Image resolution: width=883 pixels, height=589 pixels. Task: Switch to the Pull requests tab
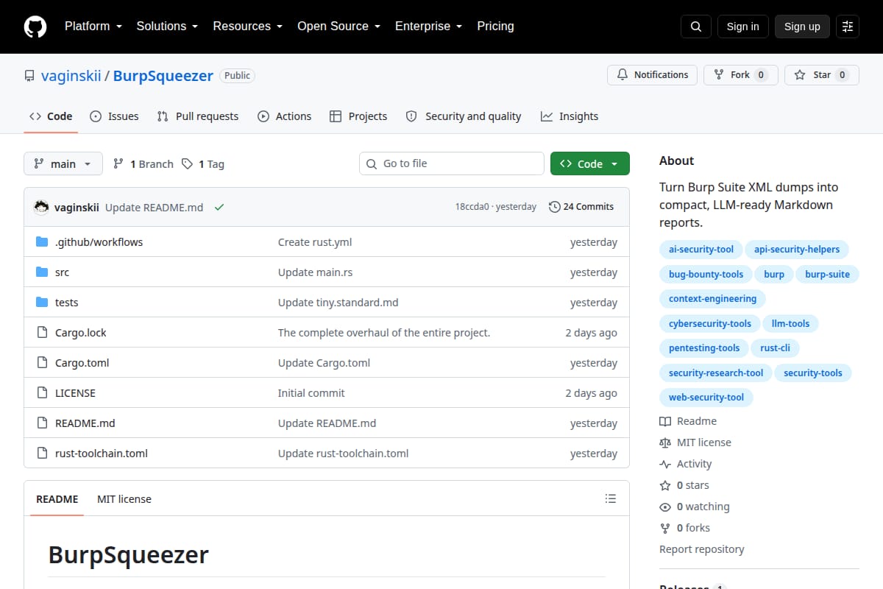click(x=198, y=116)
